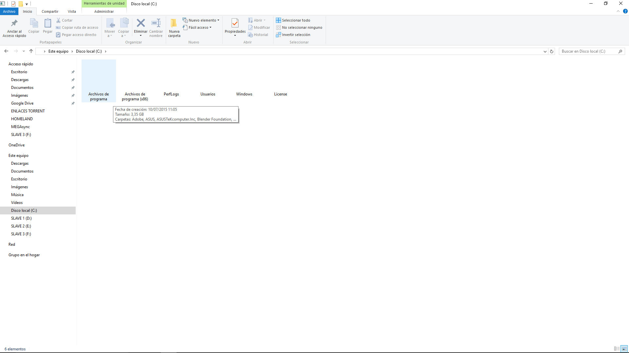Go up one level with up arrow

click(31, 51)
